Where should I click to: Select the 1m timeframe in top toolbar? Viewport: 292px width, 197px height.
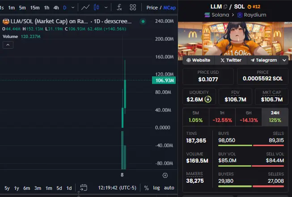[11, 8]
